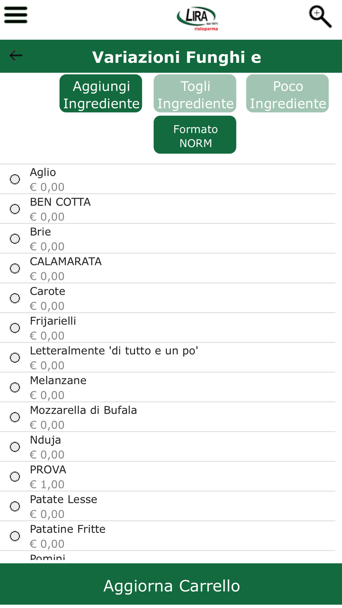Viewport: 342px width, 608px height.
Task: Choose Letteralmente 'di tutto e un po'
Action: point(168,358)
